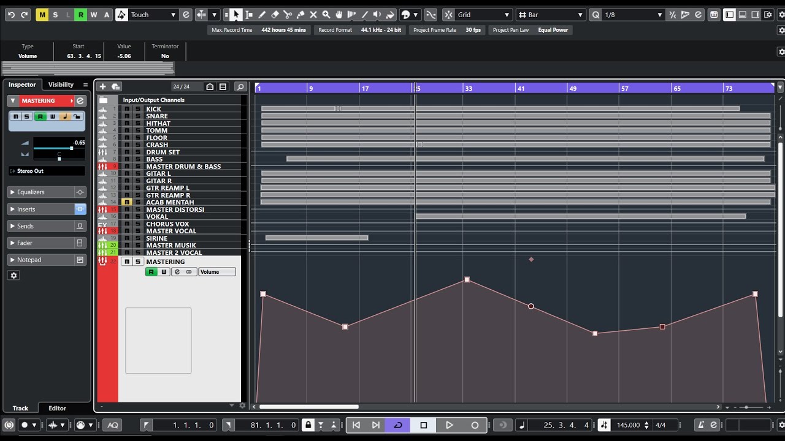785x441 pixels.
Task: Toggle global Read automation button
Action: click(x=80, y=15)
